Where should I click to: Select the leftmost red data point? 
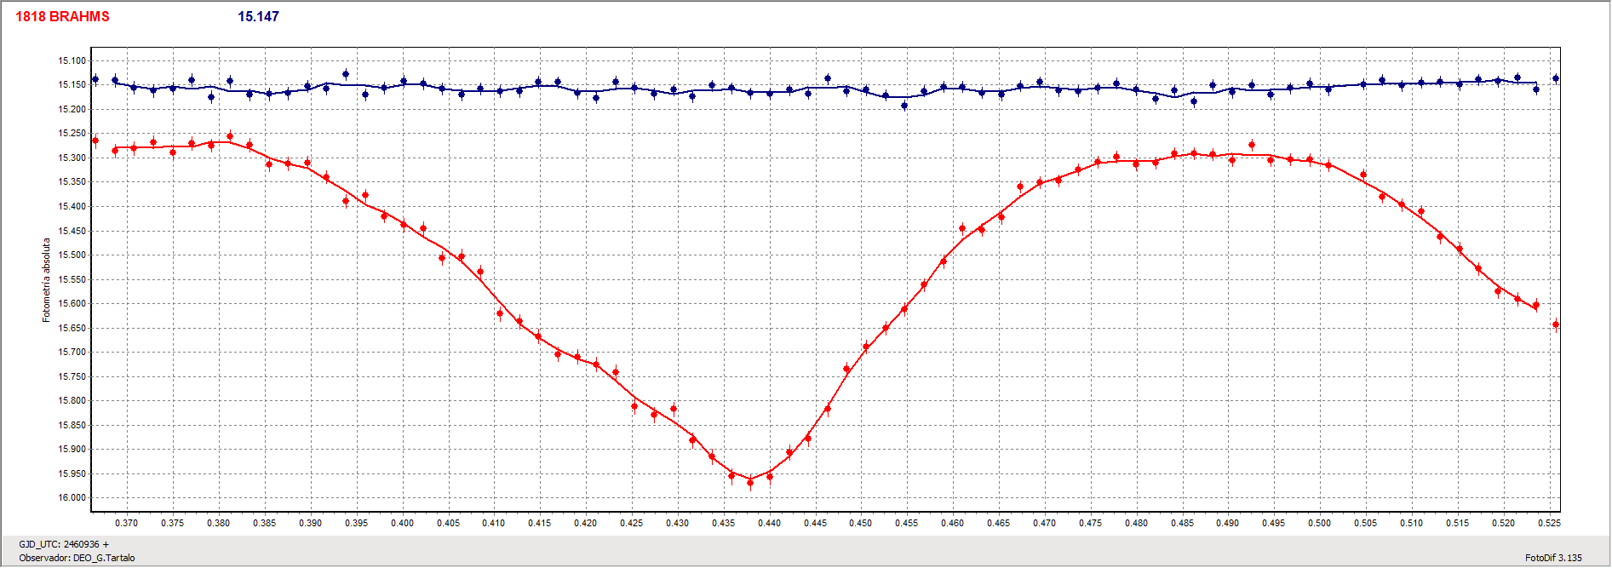tap(95, 141)
